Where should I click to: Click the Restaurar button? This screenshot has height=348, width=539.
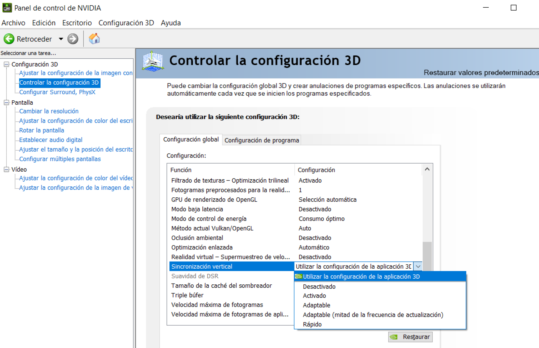tap(410, 337)
